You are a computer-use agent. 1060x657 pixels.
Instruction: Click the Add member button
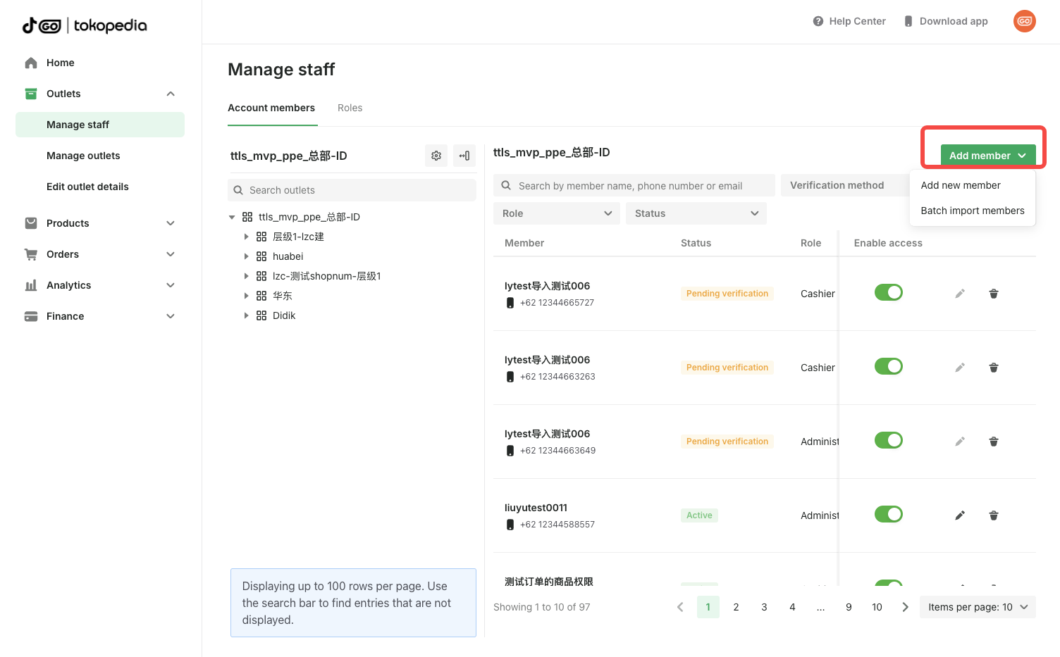pos(987,156)
